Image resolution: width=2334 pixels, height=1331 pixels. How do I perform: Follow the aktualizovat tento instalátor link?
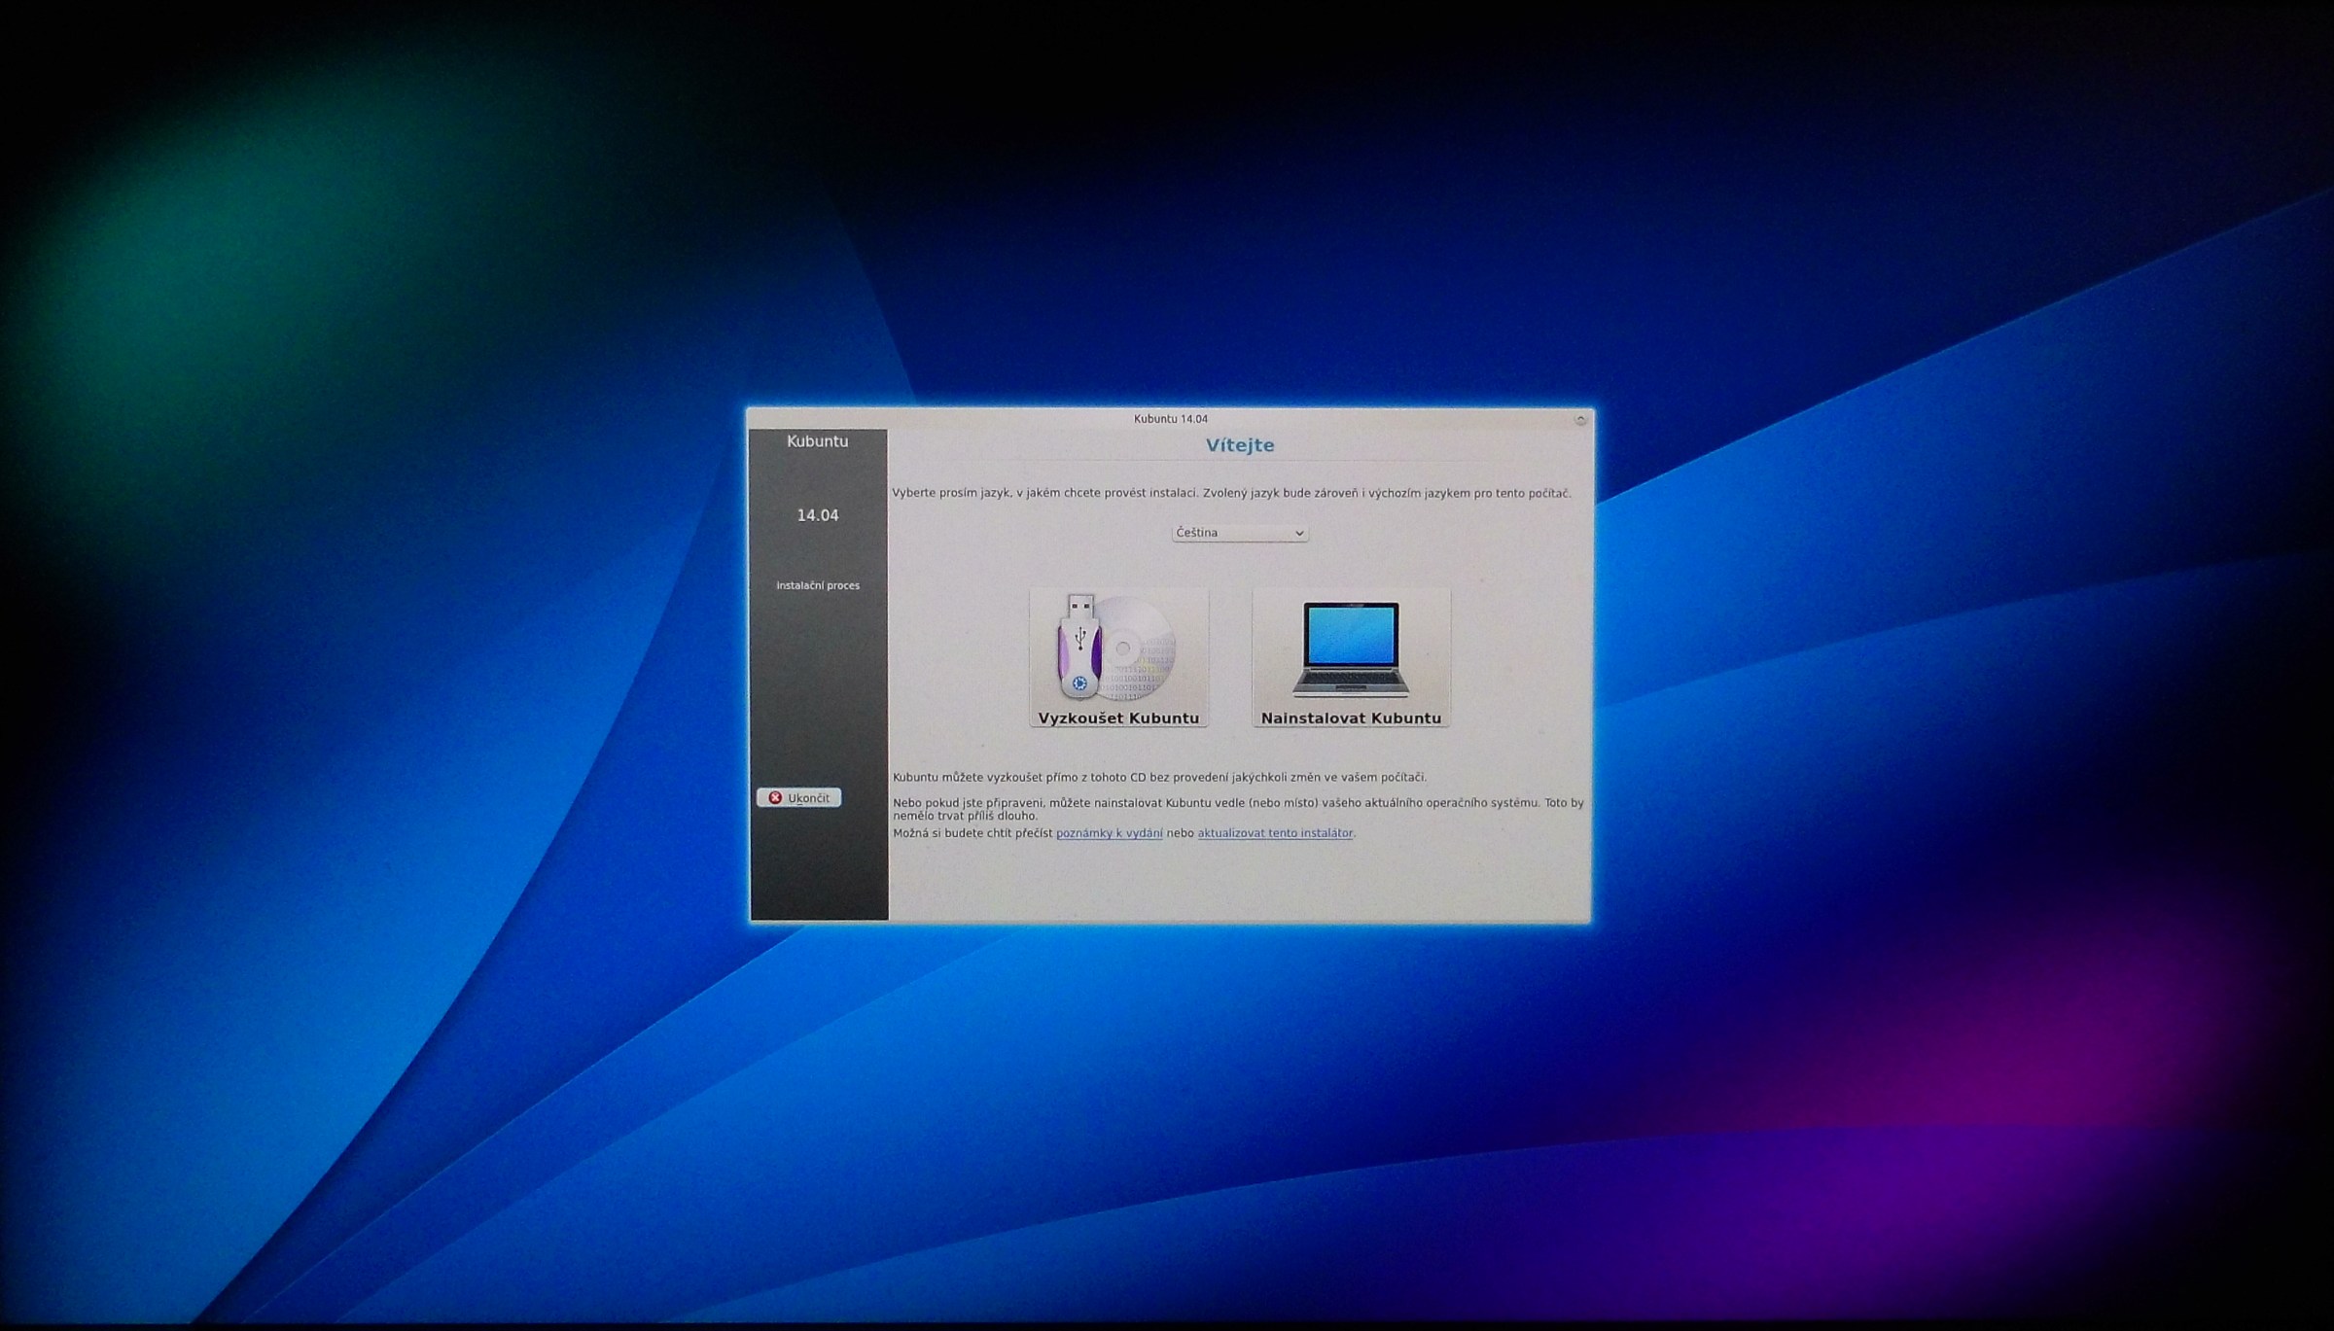[x=1274, y=833]
